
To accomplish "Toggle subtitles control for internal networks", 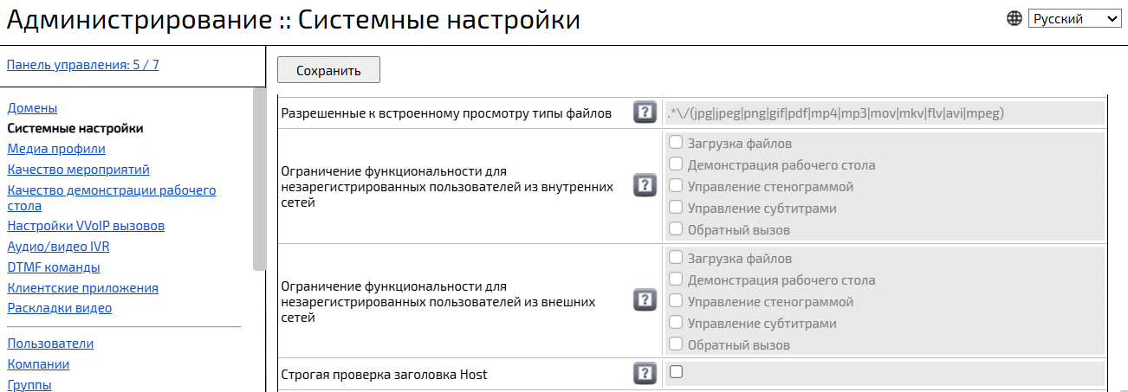I will point(677,208).
